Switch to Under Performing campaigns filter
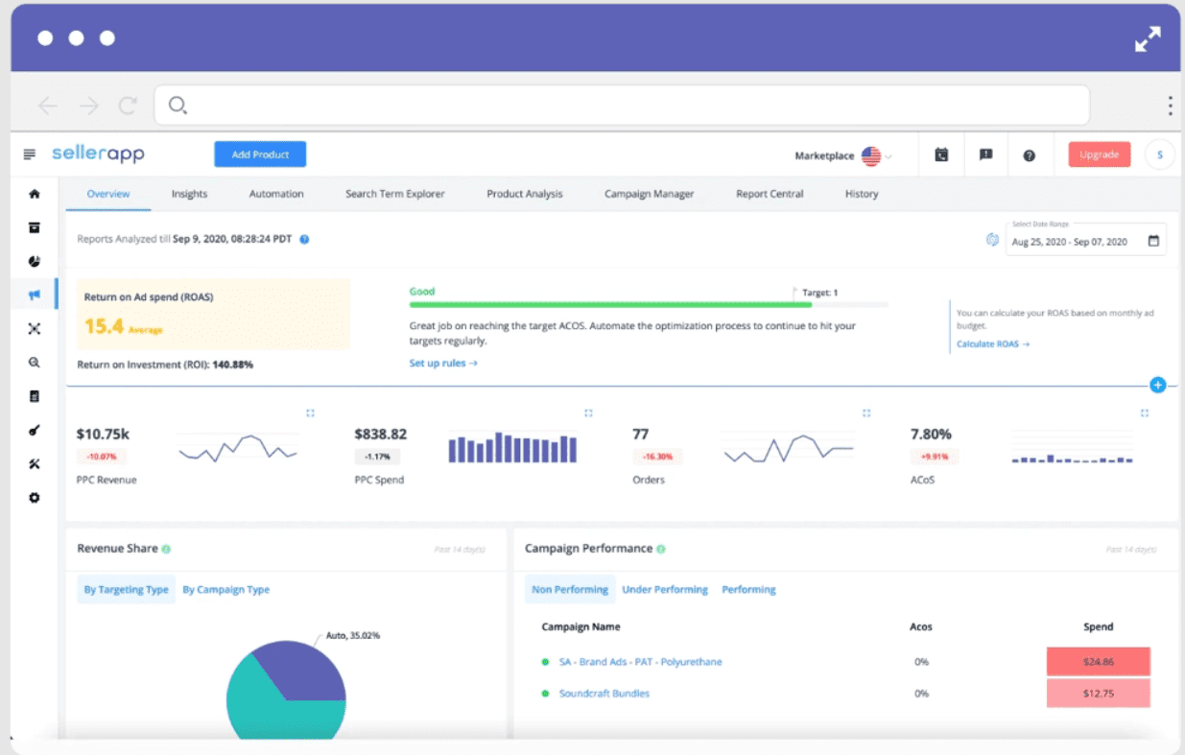Image resolution: width=1185 pixels, height=755 pixels. [665, 590]
